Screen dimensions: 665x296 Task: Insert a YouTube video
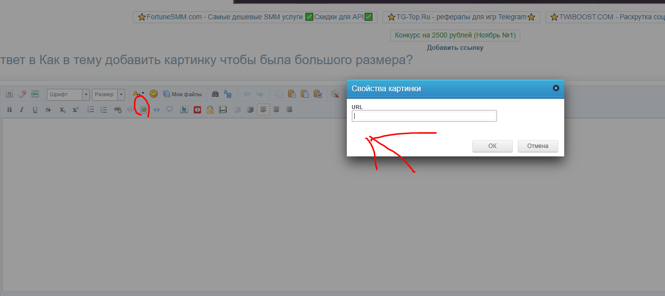[197, 110]
